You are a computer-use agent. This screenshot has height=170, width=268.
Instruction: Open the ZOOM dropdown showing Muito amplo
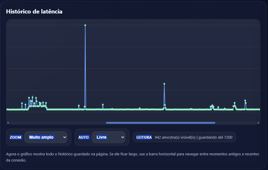click(46, 137)
